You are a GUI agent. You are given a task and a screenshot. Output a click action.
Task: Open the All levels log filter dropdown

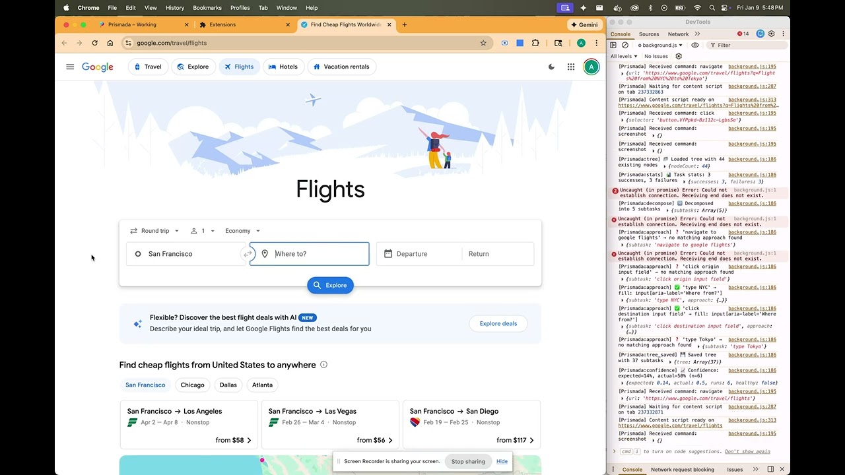coord(624,56)
